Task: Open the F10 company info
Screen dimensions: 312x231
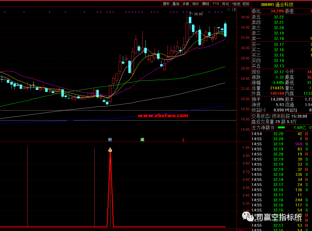Action: coord(216,4)
